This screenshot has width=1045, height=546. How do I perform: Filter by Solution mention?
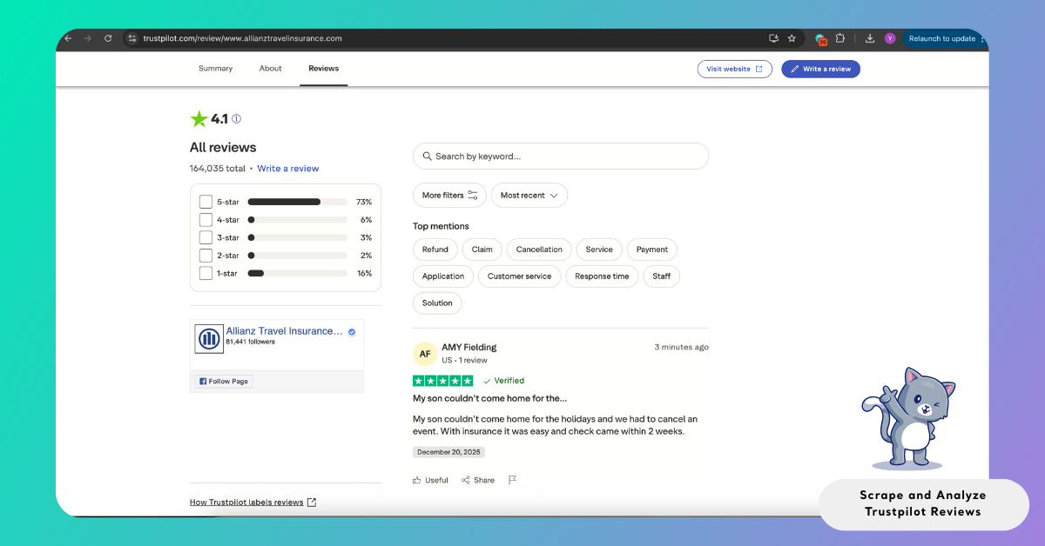(x=437, y=303)
